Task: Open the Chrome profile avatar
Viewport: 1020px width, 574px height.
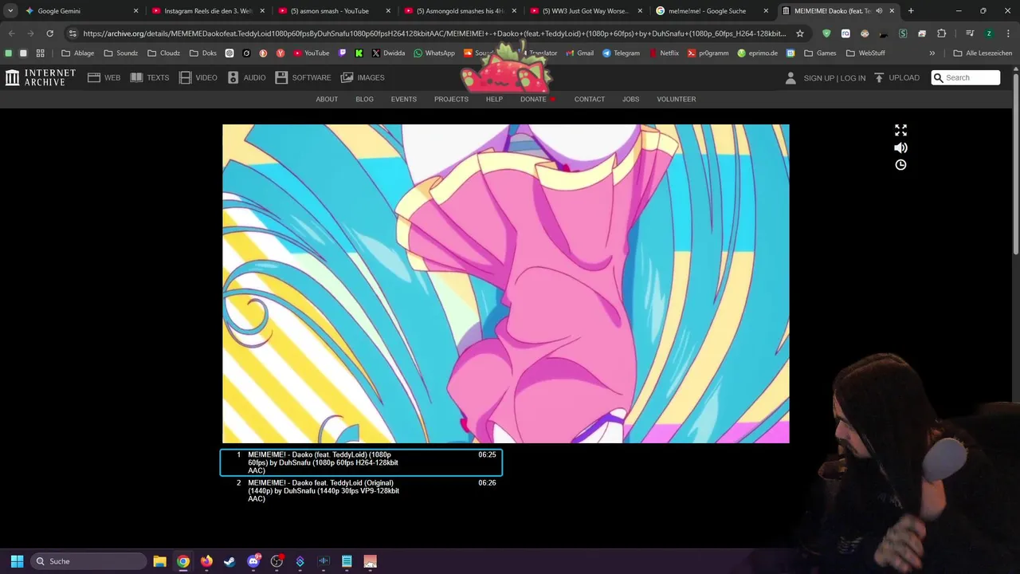Action: [x=989, y=33]
